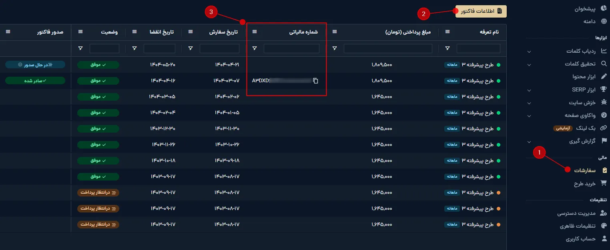Open تنظیمات ظاهری palette icon
Viewport: 610px width, 250px height.
point(604,226)
